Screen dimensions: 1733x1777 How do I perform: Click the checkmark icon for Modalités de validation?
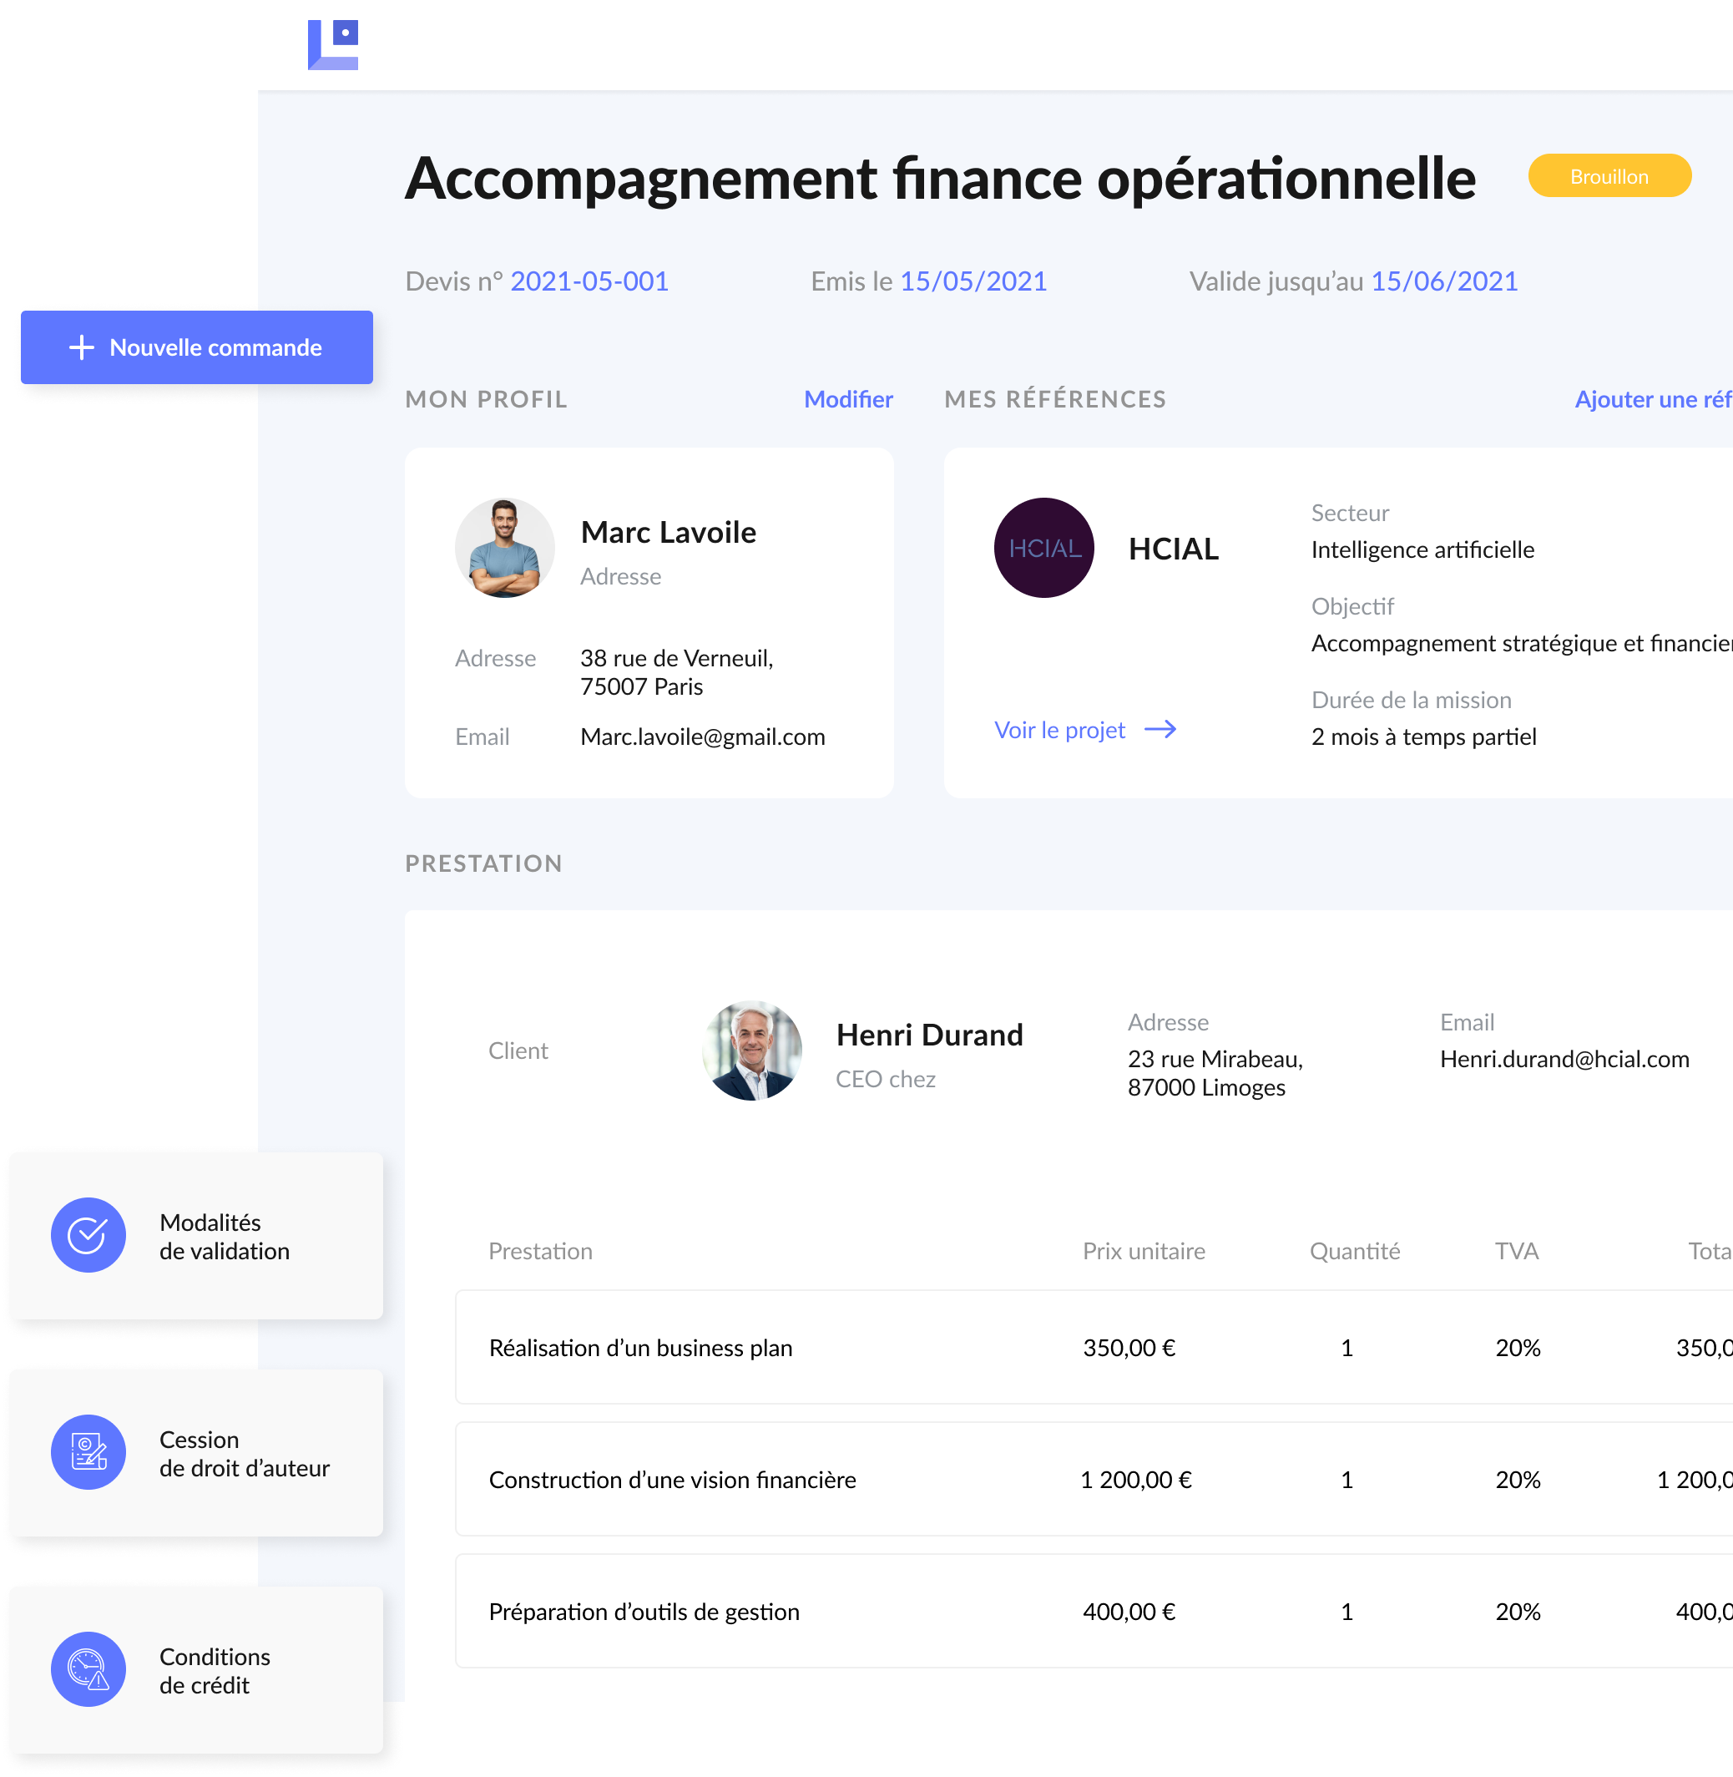(88, 1235)
